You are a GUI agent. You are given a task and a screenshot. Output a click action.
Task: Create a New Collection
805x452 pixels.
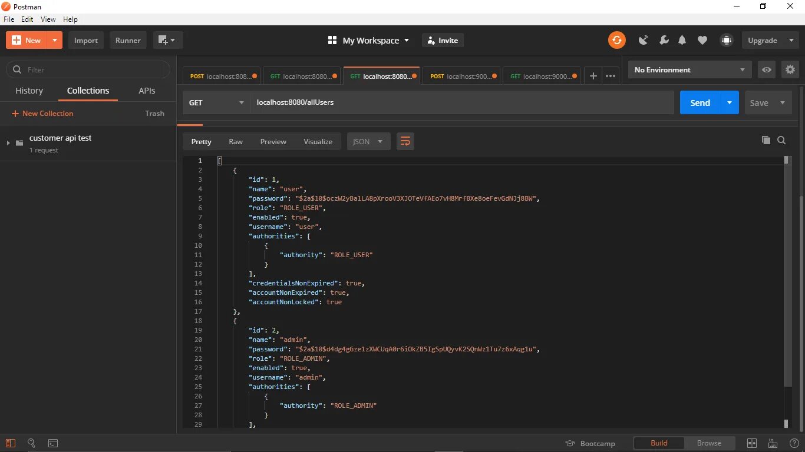[x=42, y=113]
